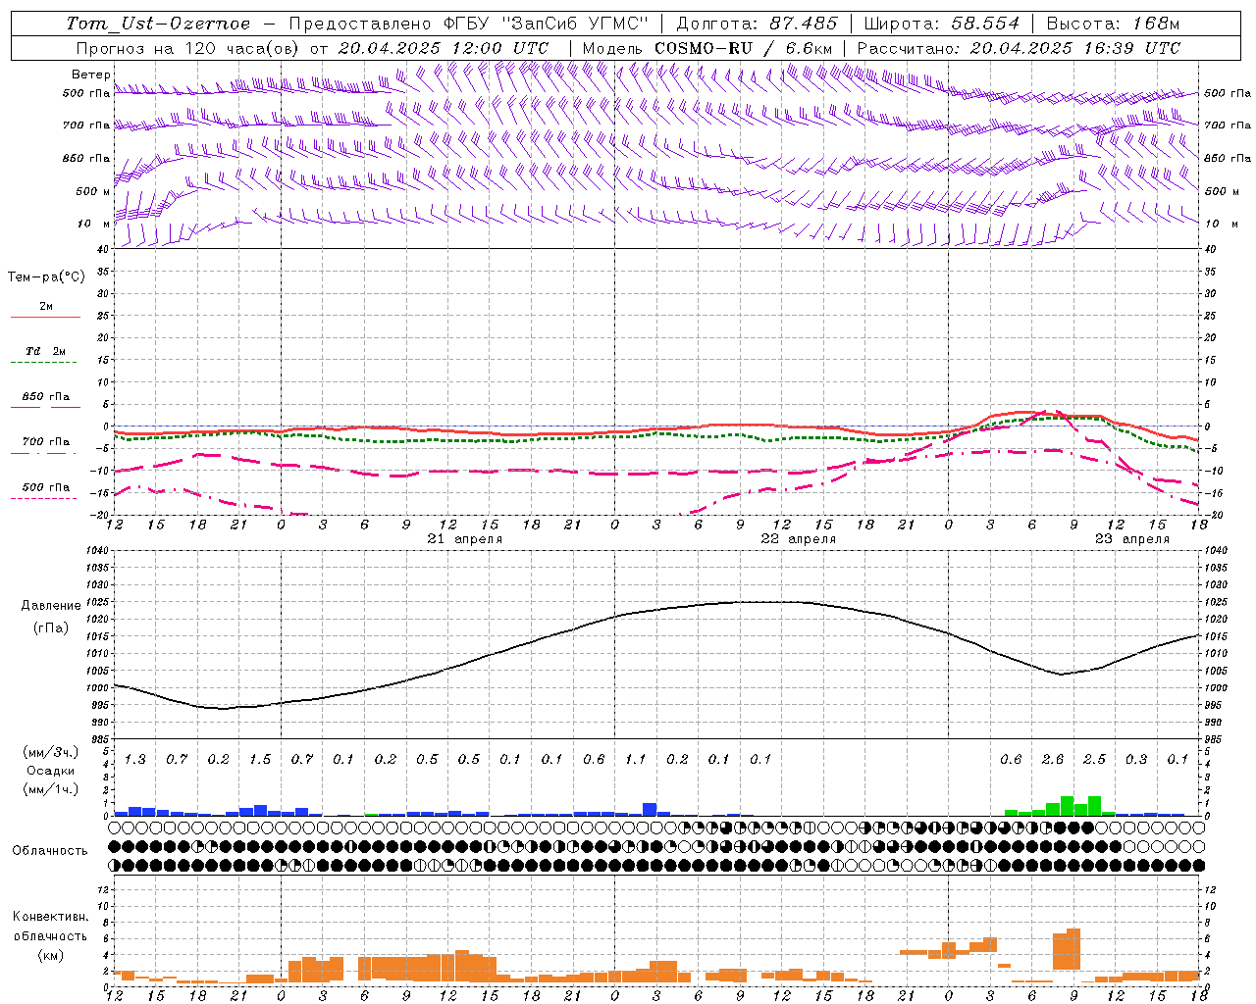Click the 10 м wind level label on left
Image resolution: width=1256 pixels, height=1004 pixels.
(x=93, y=224)
